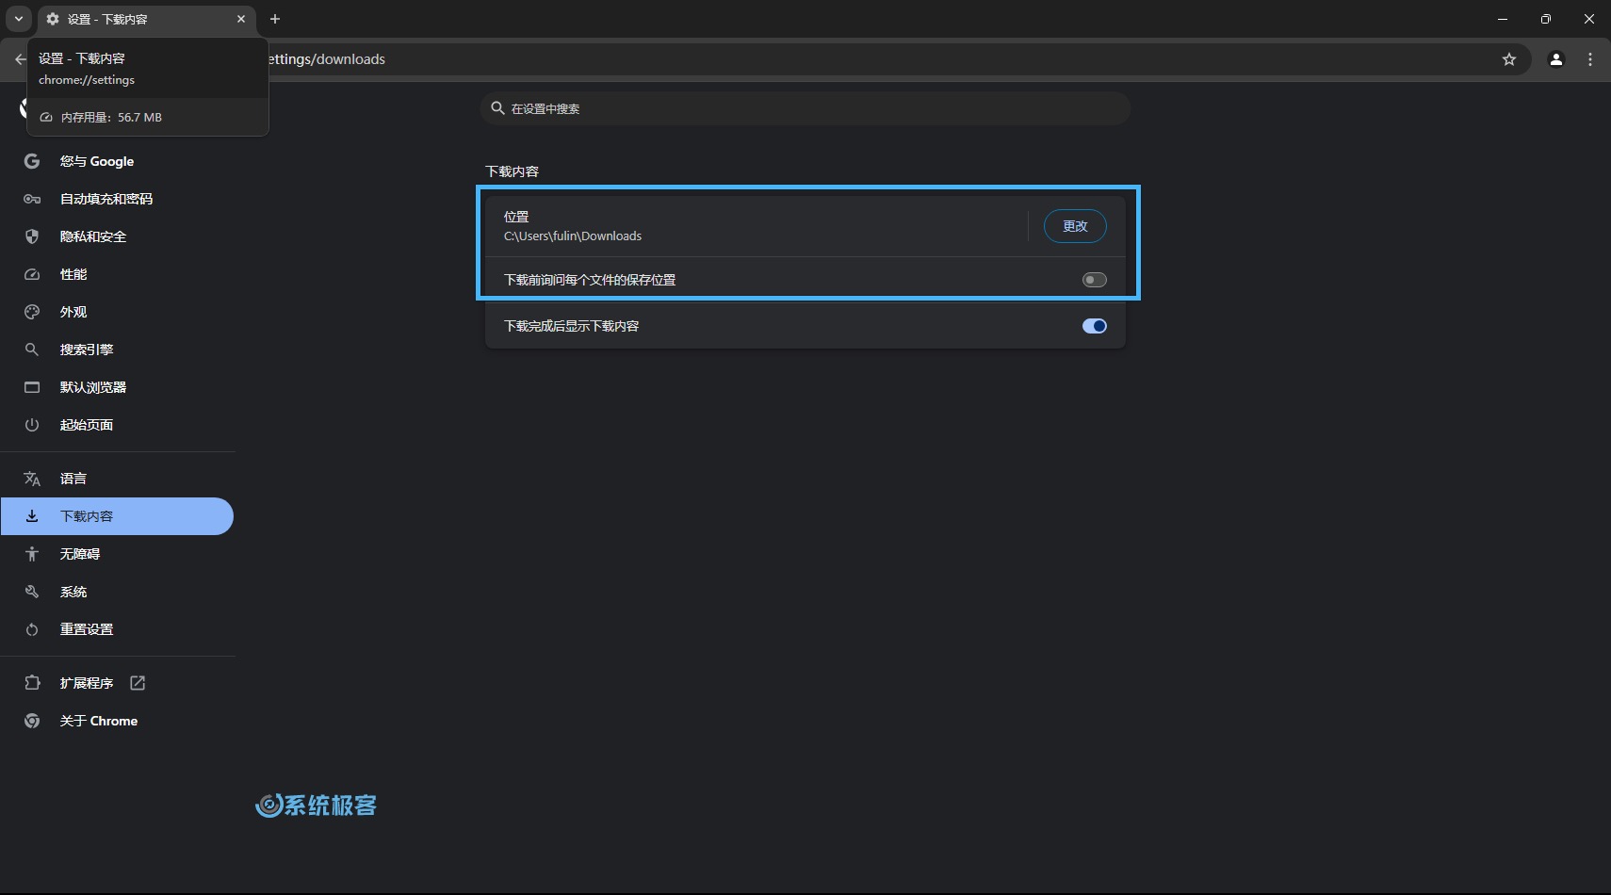Click the address bar URL text
Viewport: 1611px width, 895px height.
click(326, 59)
